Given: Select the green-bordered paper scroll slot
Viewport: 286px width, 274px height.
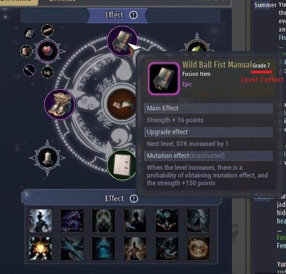Looking at the screenshot, I should click(122, 165).
